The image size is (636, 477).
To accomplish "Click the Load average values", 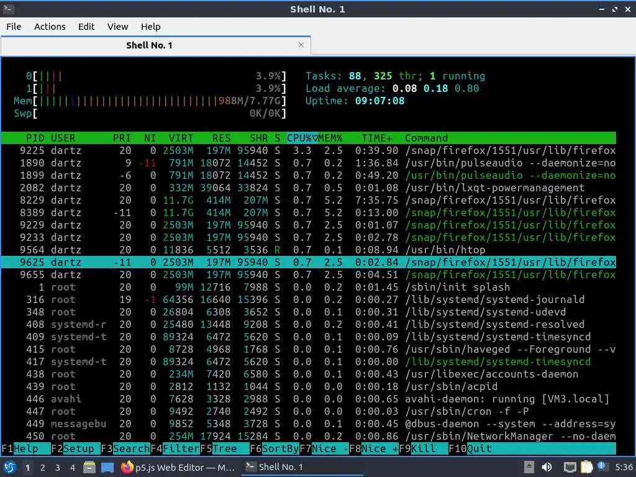I will click(x=435, y=88).
